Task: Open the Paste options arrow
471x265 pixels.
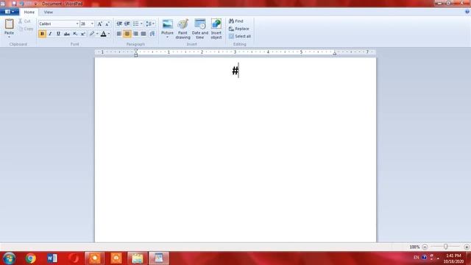Action: (x=9, y=37)
